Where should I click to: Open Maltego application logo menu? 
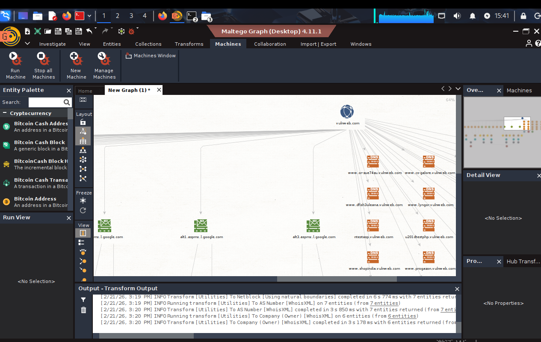(x=11, y=36)
